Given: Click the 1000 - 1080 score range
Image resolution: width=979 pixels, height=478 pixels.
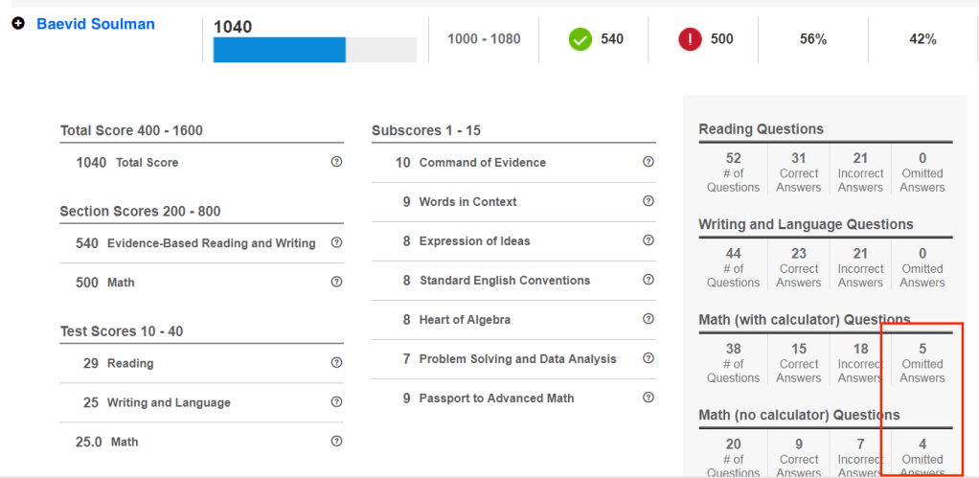Looking at the screenshot, I should pyautogui.click(x=484, y=39).
